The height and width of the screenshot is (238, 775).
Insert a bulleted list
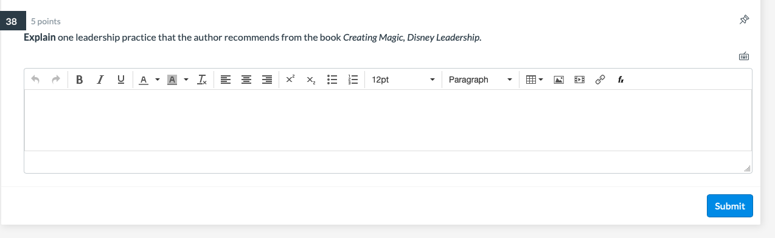[332, 80]
